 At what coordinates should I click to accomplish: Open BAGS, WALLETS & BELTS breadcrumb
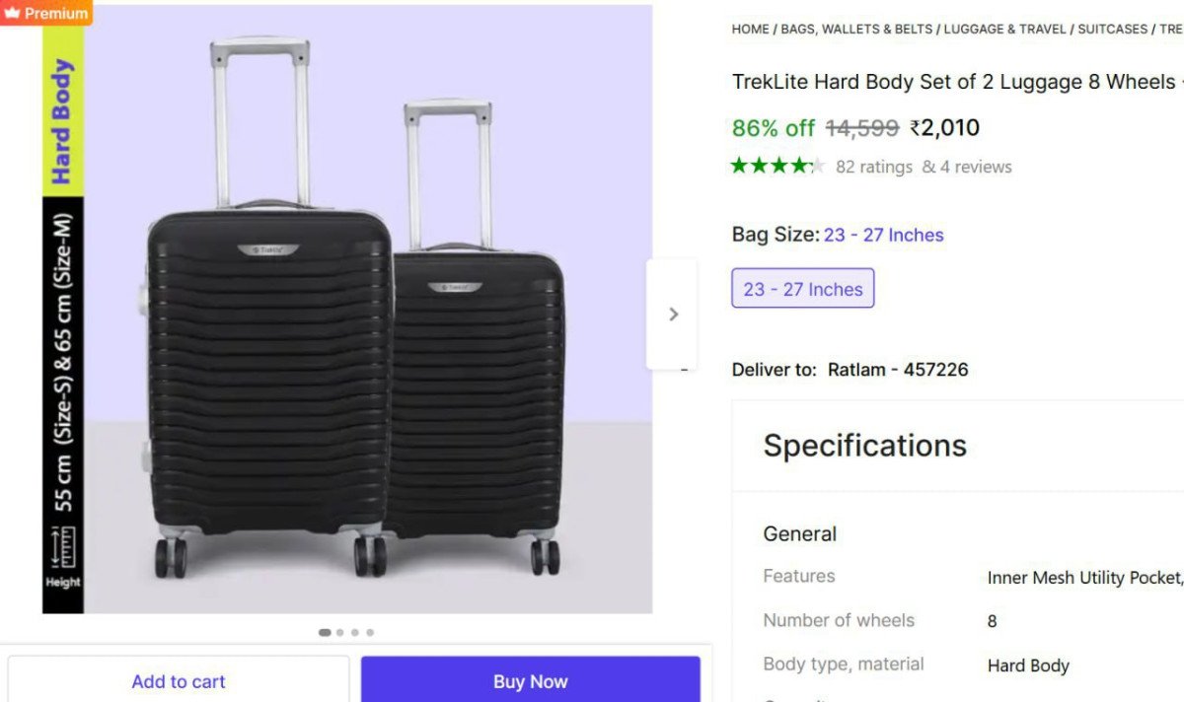(856, 29)
